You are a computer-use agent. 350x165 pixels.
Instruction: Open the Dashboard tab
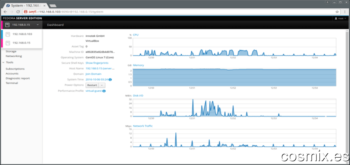tap(55, 25)
